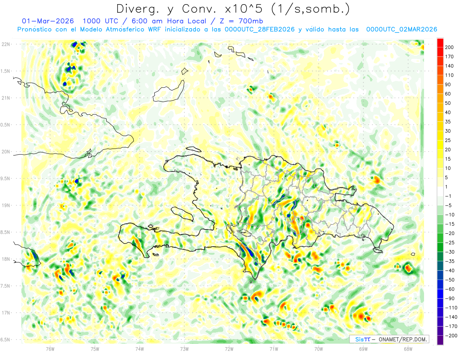
Task: Click the positive '5' color scale value
Action: pos(447,178)
